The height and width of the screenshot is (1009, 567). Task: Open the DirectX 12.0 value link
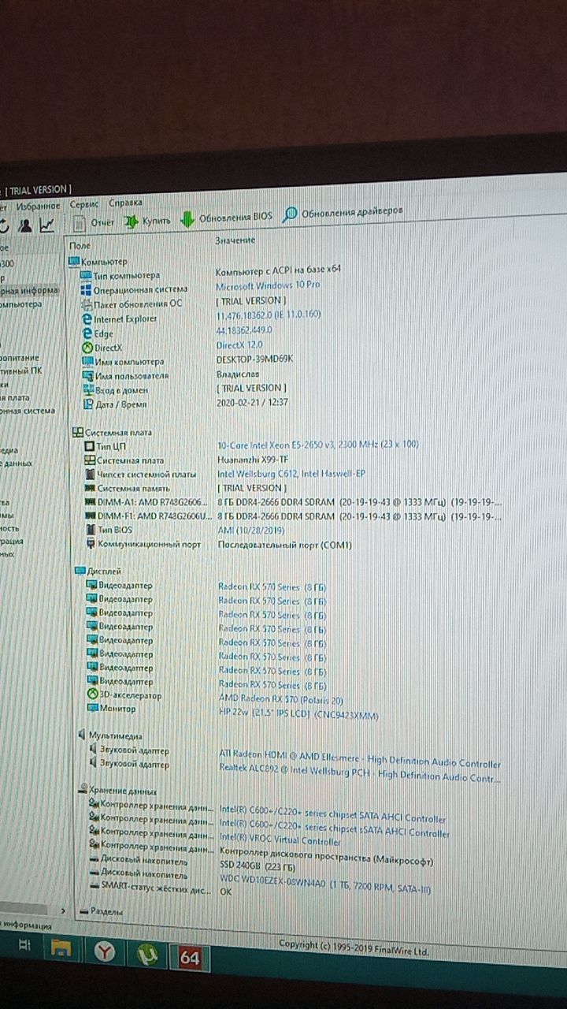(239, 344)
